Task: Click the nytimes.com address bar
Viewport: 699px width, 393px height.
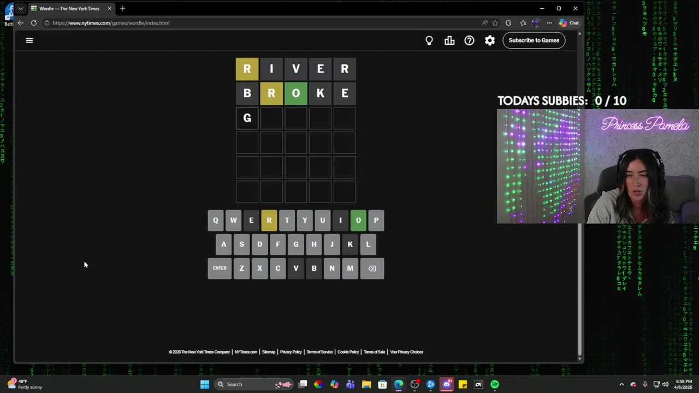Action: (262, 23)
